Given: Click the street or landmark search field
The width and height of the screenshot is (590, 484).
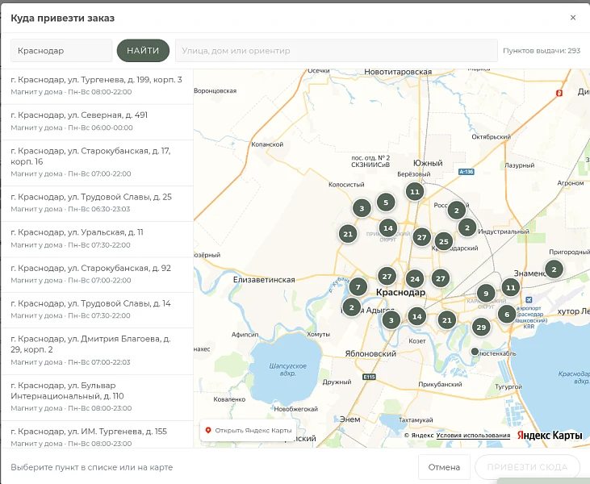Looking at the screenshot, I should [337, 50].
